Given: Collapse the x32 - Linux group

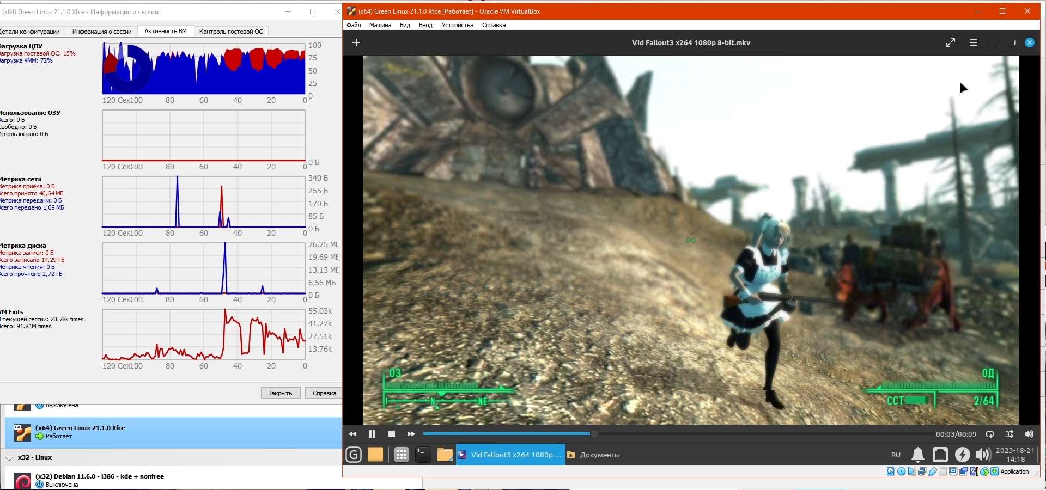Looking at the screenshot, I should point(9,458).
